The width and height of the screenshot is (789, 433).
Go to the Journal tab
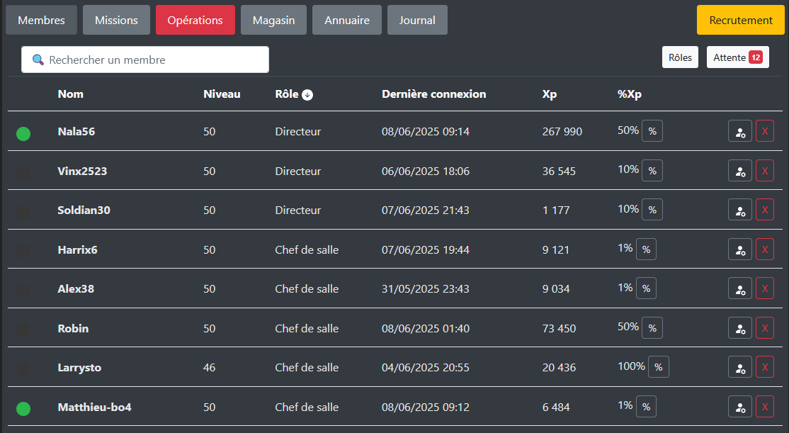click(x=417, y=20)
